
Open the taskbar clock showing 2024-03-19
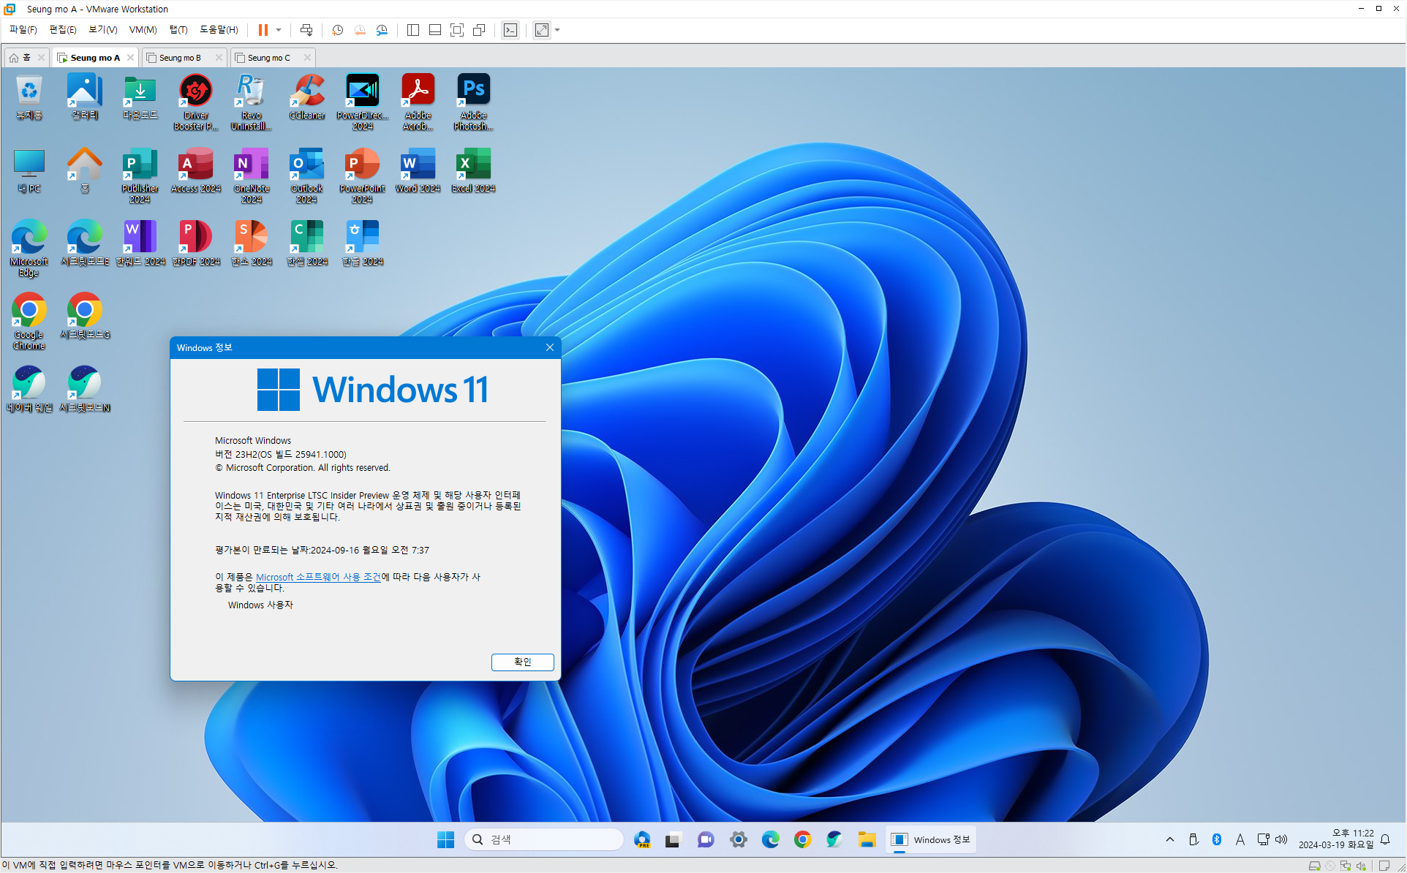click(1335, 839)
